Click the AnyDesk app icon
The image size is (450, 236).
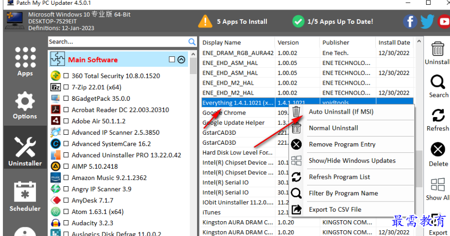pos(55,200)
